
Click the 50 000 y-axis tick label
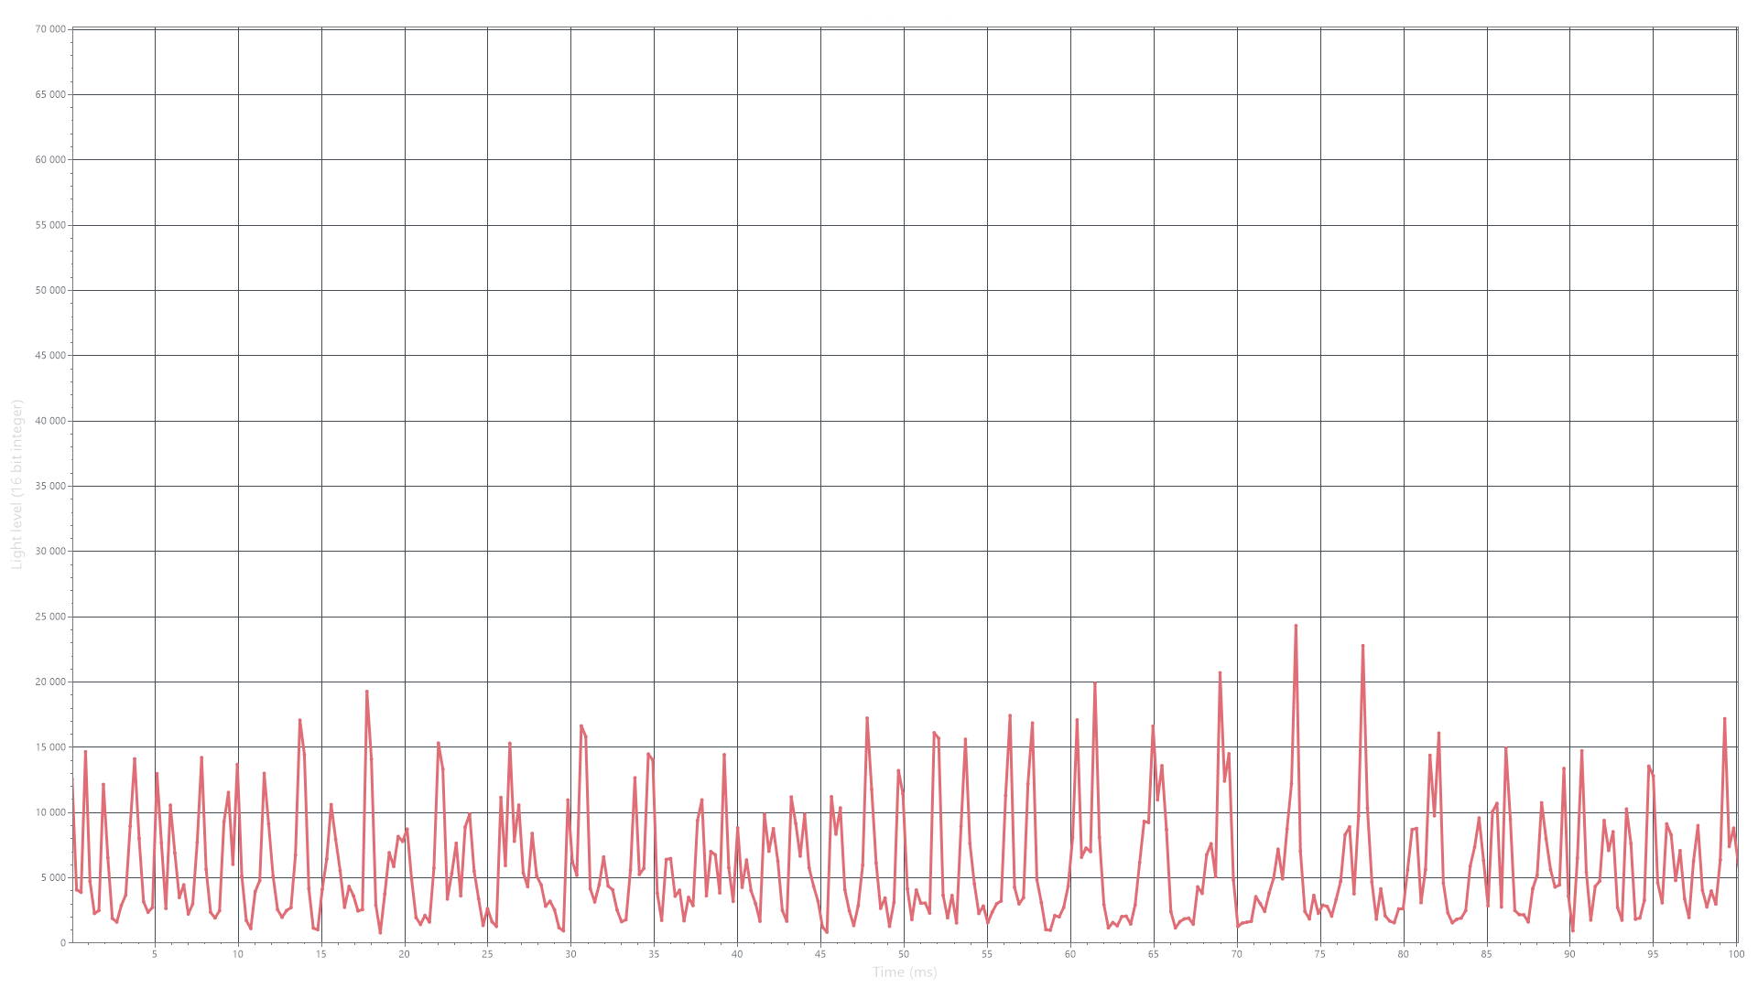[x=49, y=290]
